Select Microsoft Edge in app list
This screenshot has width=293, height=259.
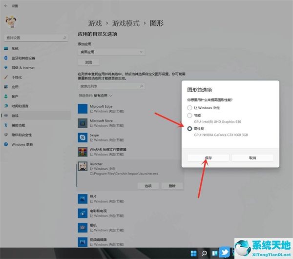pos(131,109)
